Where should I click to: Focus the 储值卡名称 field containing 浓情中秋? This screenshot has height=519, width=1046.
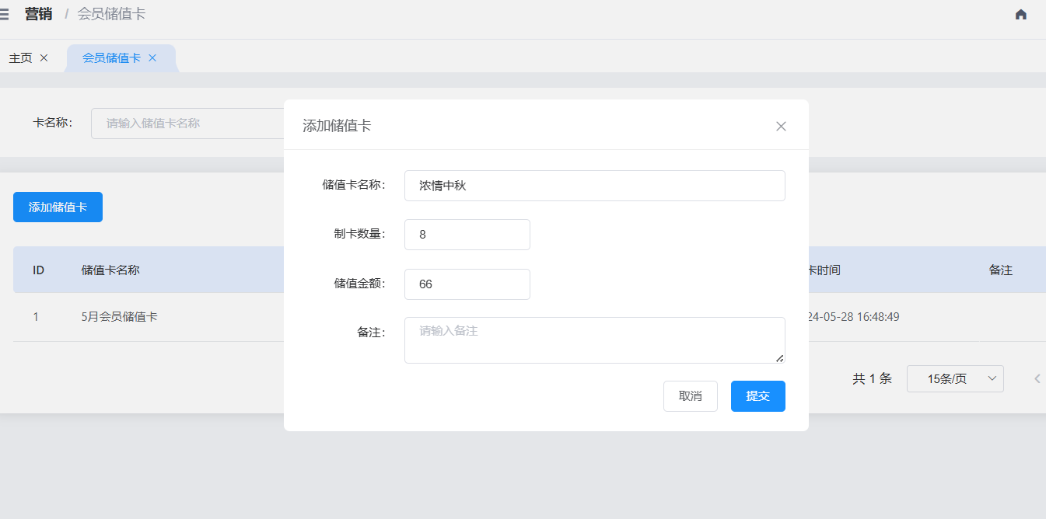595,186
